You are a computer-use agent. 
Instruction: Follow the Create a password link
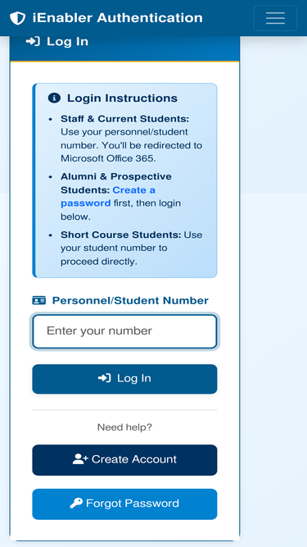point(108,196)
